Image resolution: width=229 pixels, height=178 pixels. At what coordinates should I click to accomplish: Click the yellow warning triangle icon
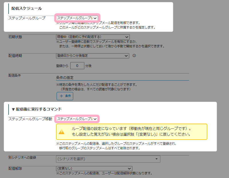pos(61,132)
